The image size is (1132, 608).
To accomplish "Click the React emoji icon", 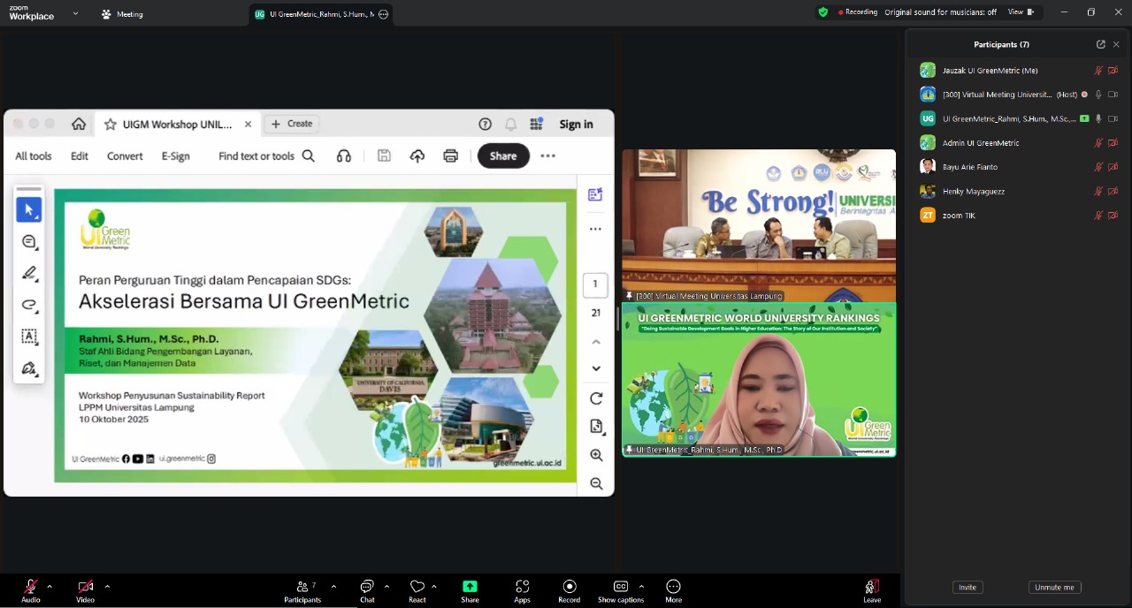I will [x=417, y=587].
